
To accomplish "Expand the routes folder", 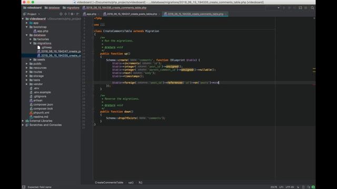I will pyautogui.click(x=27, y=72).
